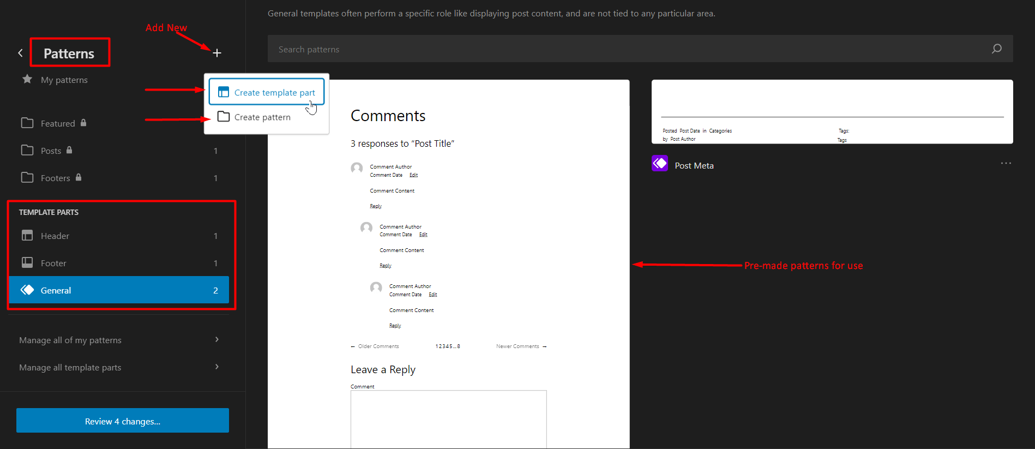Open Manage all template parts

click(119, 367)
